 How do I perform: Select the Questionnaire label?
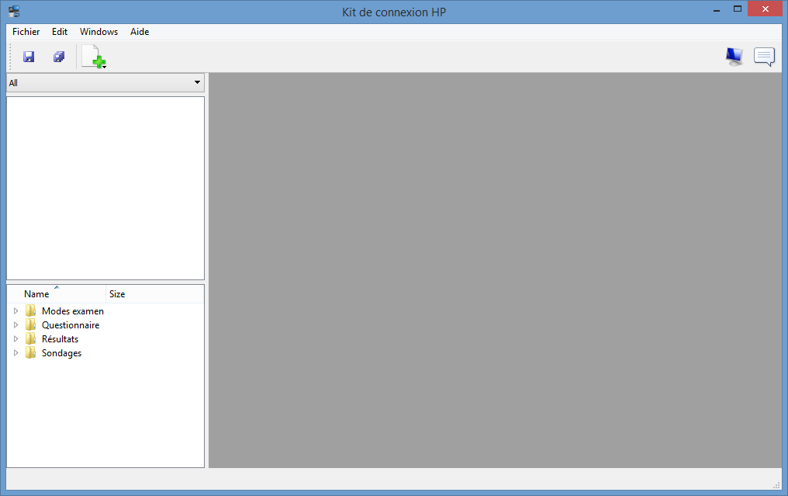point(71,325)
